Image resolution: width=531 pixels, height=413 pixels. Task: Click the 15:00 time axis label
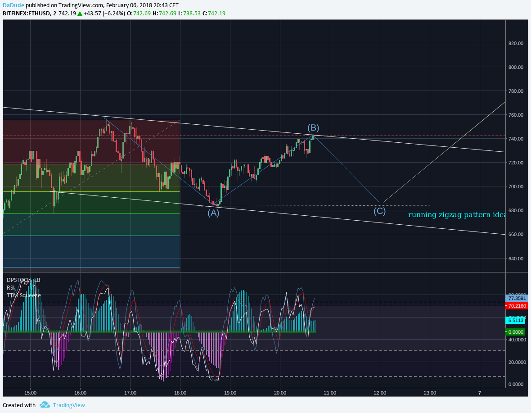pyautogui.click(x=31, y=393)
